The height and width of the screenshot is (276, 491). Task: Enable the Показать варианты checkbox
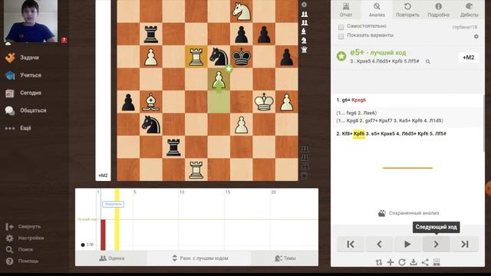341,36
